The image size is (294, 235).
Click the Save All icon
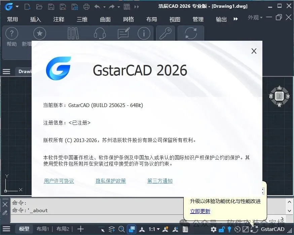pos(75,7)
